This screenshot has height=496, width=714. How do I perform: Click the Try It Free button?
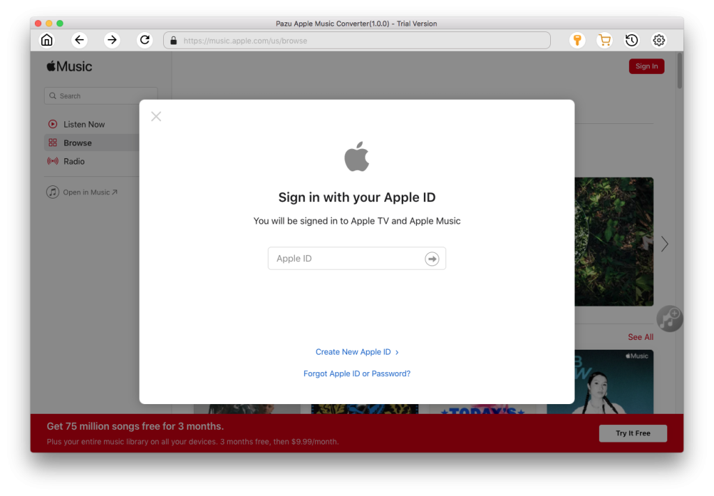coord(633,433)
